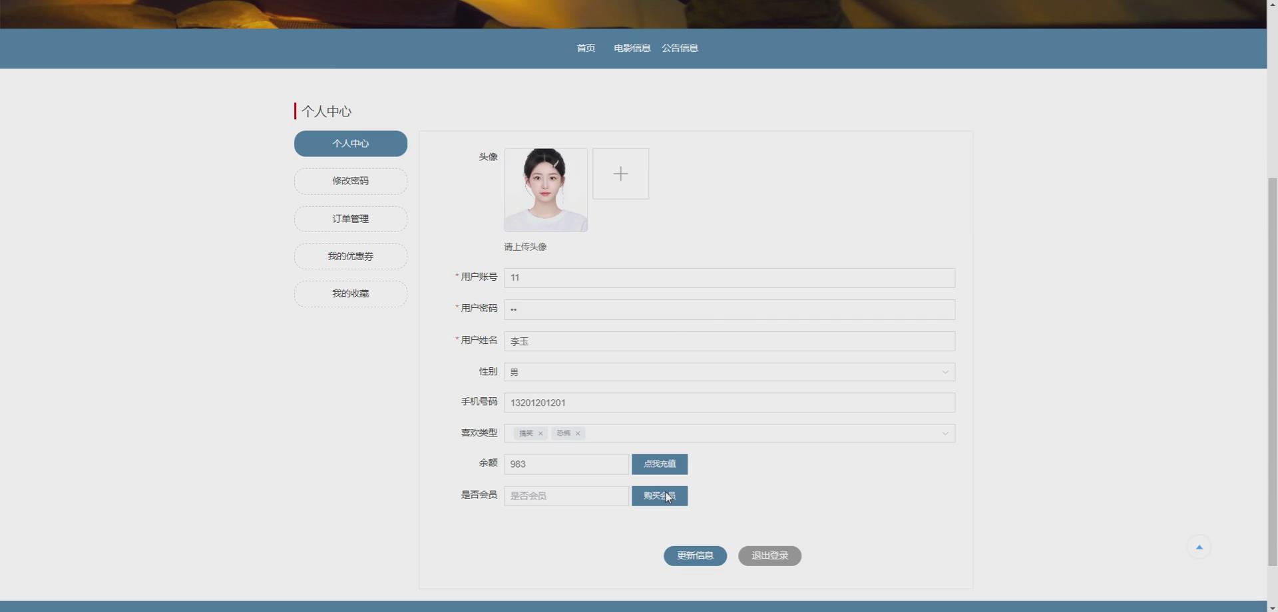Click the 个人中心 page heading
Viewport: 1278px width, 612px height.
[x=326, y=111]
